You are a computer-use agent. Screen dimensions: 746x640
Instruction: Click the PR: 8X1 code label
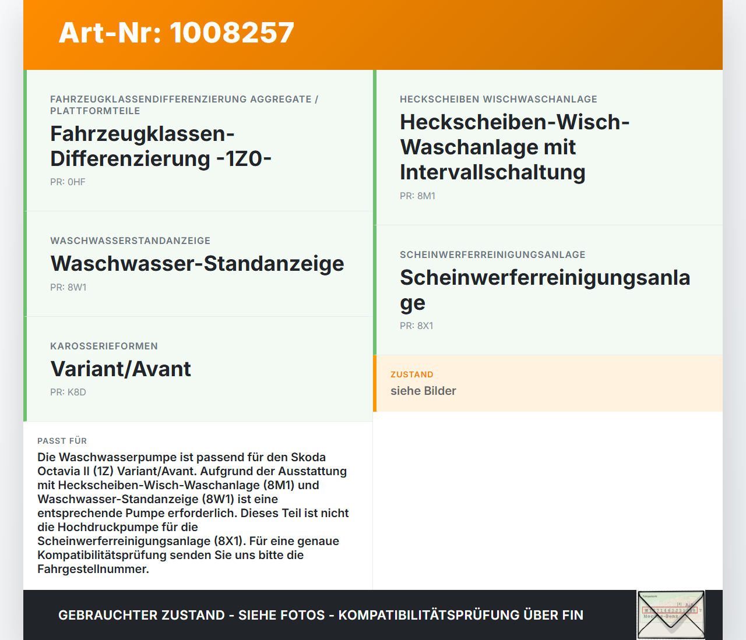(416, 326)
